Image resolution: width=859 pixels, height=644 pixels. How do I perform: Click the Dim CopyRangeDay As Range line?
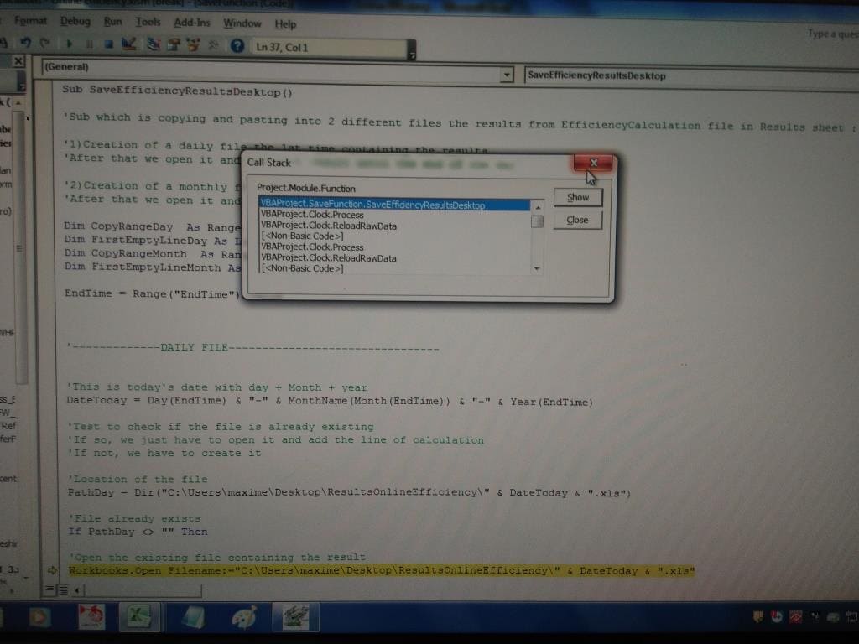tap(153, 226)
